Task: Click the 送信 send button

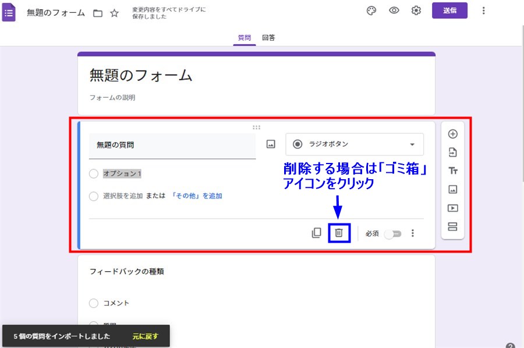Action: (x=449, y=10)
